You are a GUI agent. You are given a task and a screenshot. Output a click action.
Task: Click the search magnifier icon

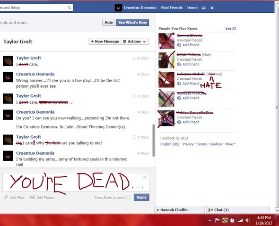pyautogui.click(x=69, y=8)
